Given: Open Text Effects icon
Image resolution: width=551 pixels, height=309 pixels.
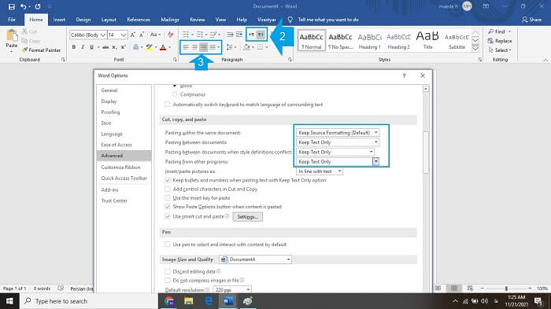Looking at the screenshot, I should (136, 47).
